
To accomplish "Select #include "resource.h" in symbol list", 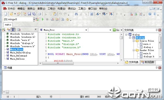I will pyautogui.click(x=22, y=46).
